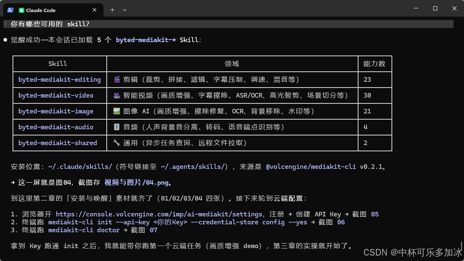The width and height of the screenshot is (464, 261).
Task: Click the clapperboard icon in editing row
Action: [x=117, y=79]
